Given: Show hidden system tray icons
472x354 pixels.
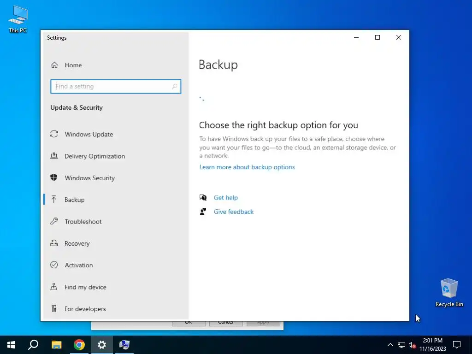Looking at the screenshot, I should coord(390,345).
